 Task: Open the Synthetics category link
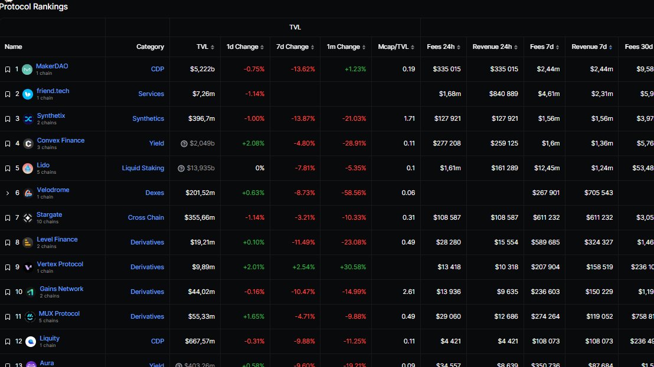[148, 118]
